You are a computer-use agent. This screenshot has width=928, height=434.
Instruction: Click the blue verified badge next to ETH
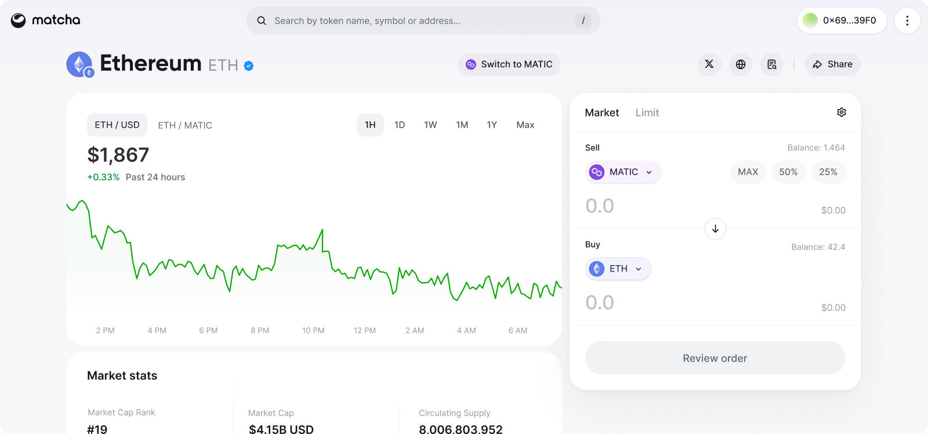click(249, 66)
